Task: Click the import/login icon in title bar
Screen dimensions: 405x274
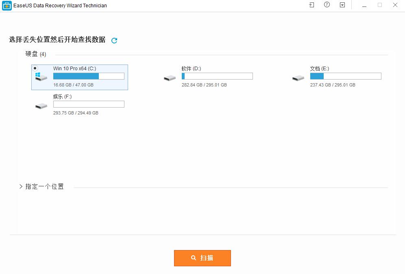Action: pyautogui.click(x=312, y=5)
